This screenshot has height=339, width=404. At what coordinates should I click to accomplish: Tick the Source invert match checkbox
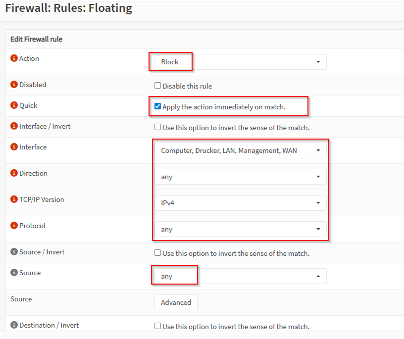pyautogui.click(x=158, y=253)
